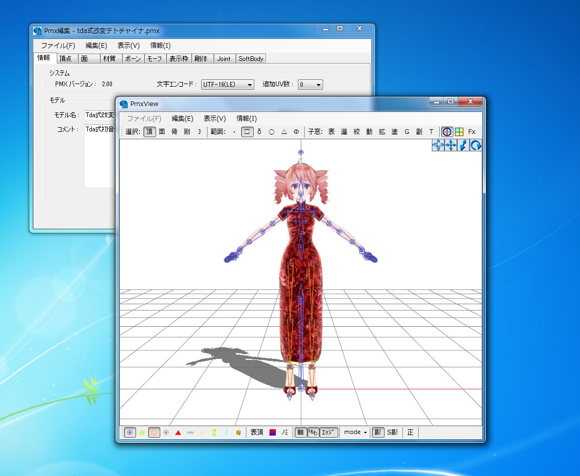Image resolution: width=580 pixels, height=476 pixels.
Task: Click the 表頂 button in the bottom toolbar
Action: [x=257, y=432]
